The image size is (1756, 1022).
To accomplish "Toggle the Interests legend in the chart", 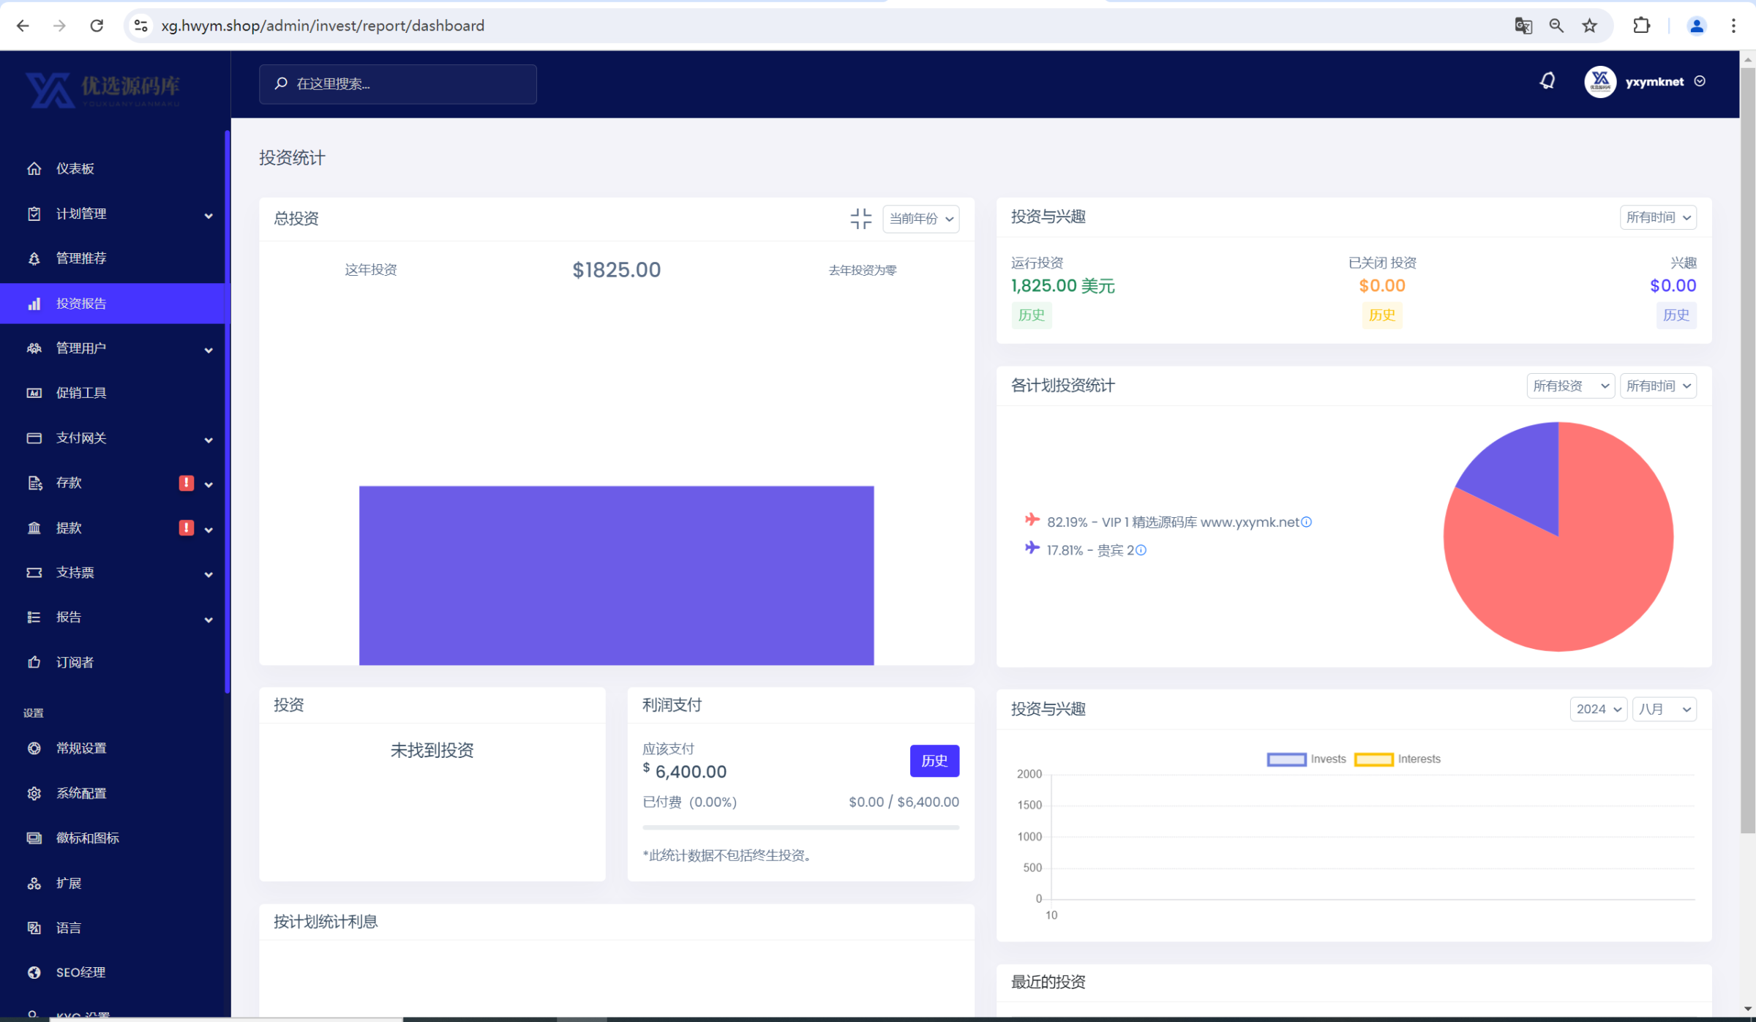I will pyautogui.click(x=1397, y=759).
